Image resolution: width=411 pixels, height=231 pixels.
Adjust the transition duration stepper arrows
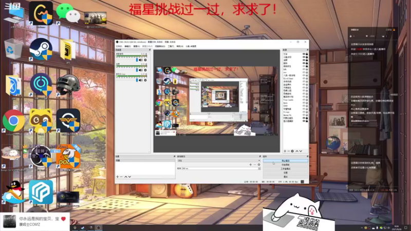click(259, 168)
